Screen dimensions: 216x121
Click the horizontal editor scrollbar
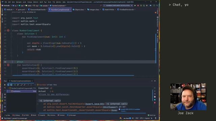pos(73,75)
